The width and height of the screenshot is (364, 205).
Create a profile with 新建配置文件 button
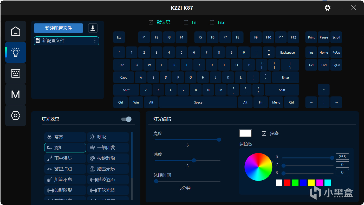(58, 28)
